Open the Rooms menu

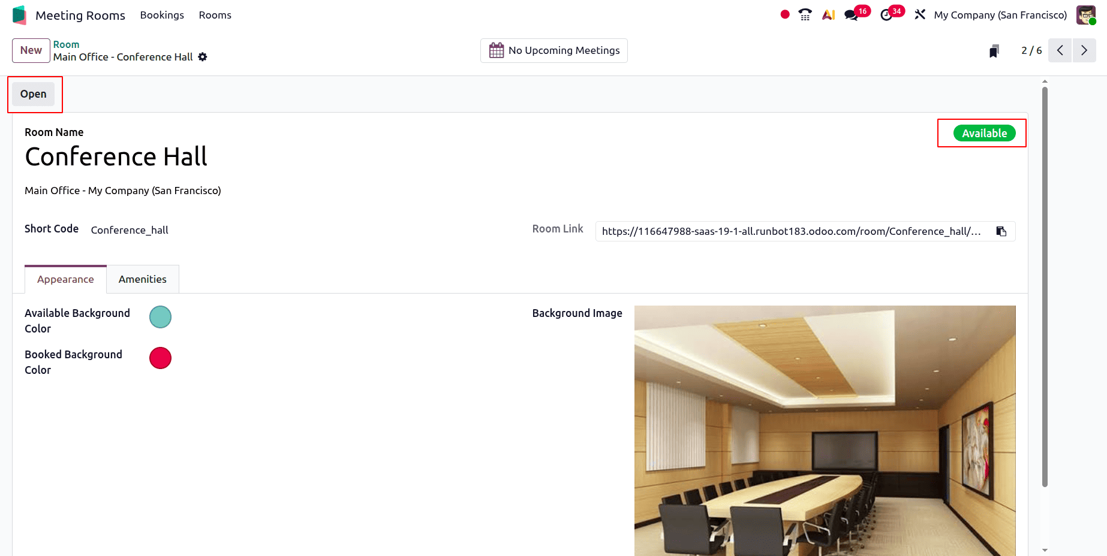[215, 15]
